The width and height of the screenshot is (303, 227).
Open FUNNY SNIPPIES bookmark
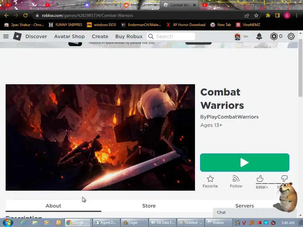pos(65,25)
